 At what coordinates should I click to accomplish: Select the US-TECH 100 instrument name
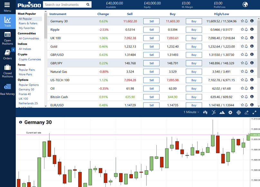click(60, 80)
